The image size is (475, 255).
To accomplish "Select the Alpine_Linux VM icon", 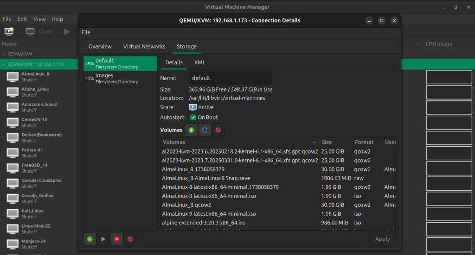I will [13, 92].
